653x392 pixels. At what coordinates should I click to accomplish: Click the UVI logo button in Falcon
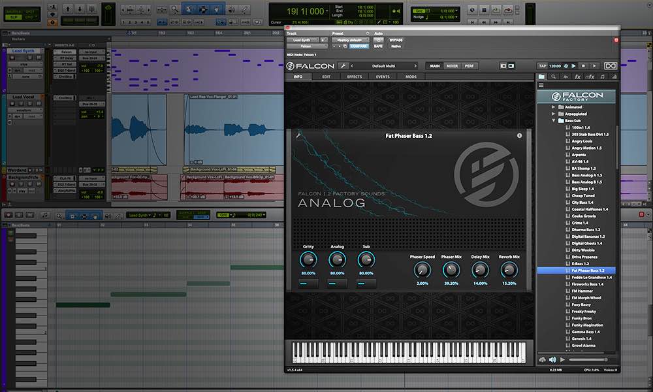click(610, 66)
